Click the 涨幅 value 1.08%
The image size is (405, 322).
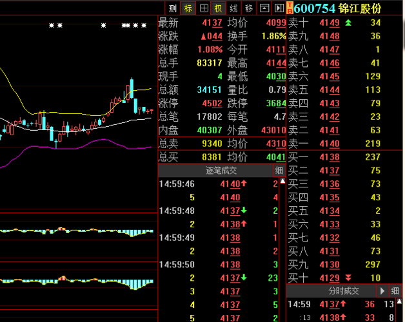(x=210, y=50)
